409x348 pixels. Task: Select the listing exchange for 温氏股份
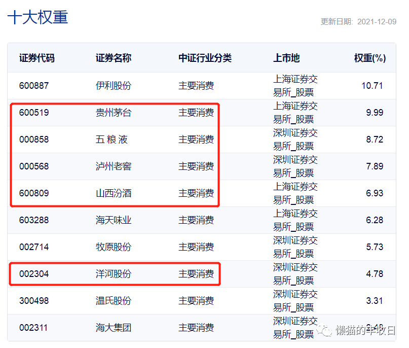(x=295, y=301)
